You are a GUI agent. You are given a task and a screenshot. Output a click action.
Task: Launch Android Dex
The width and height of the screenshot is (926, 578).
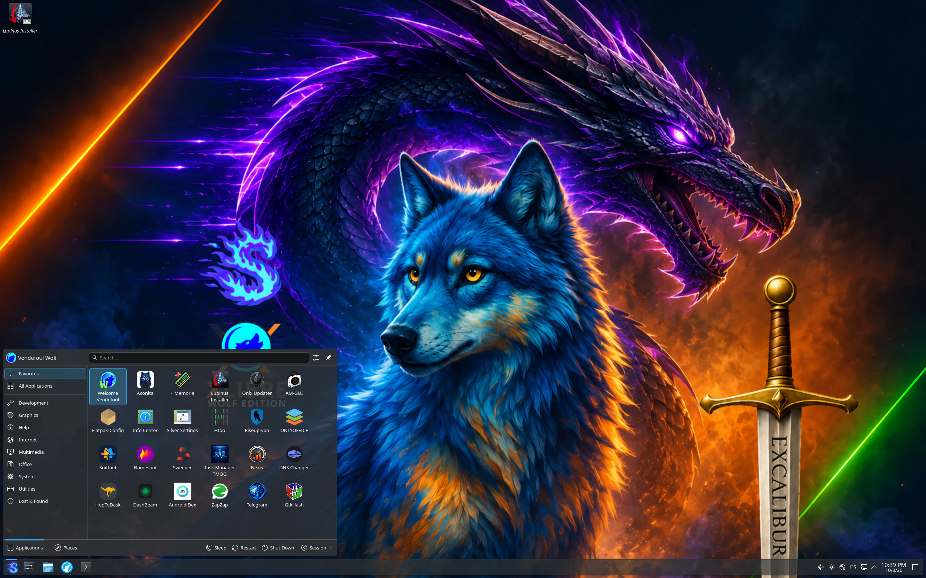[x=182, y=495]
